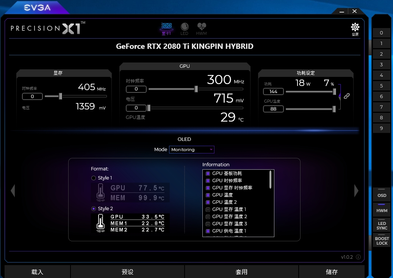Go to next panel with right arrow
The image size is (393, 278).
356,191
